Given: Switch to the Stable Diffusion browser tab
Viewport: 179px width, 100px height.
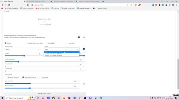Looking at the screenshot, I should 13,2.
